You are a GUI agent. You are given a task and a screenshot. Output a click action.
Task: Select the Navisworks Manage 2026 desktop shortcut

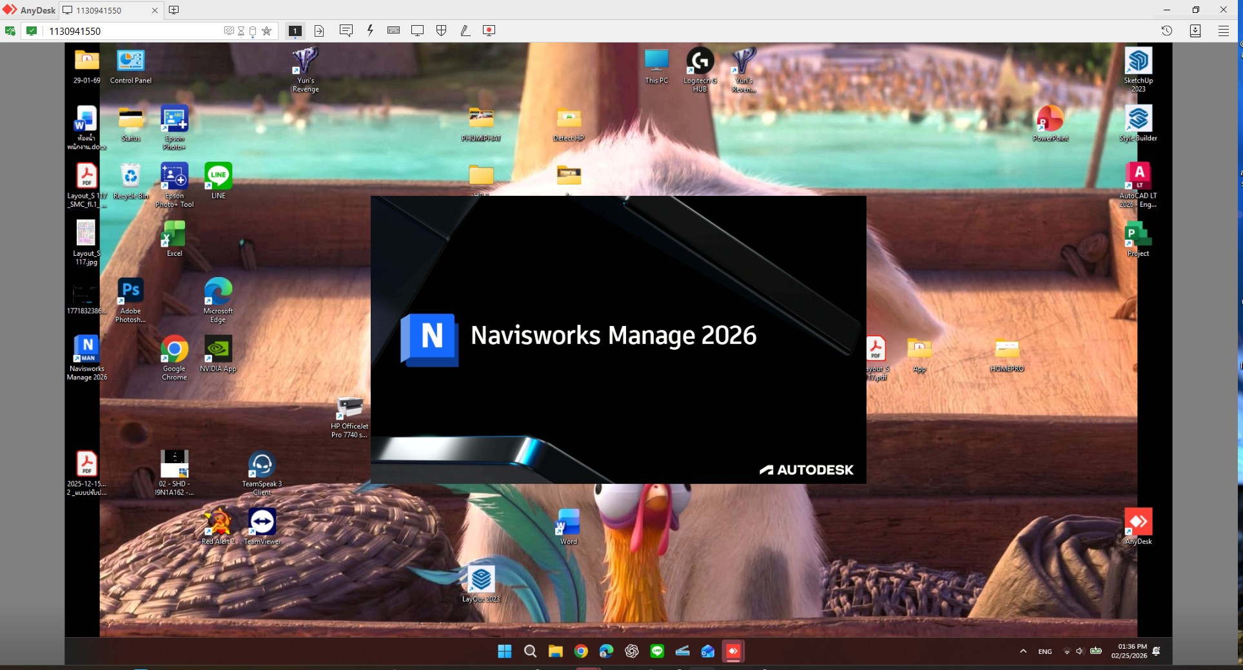click(x=86, y=358)
